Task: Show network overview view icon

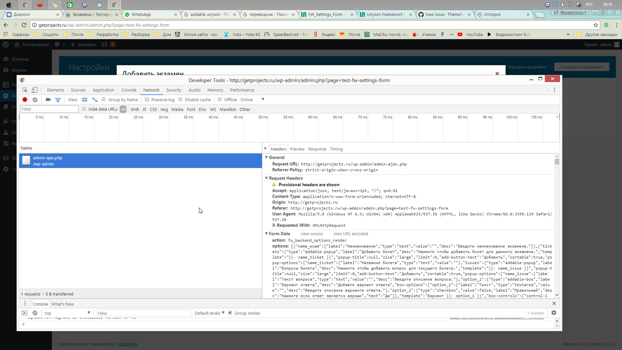Action: [95, 100]
